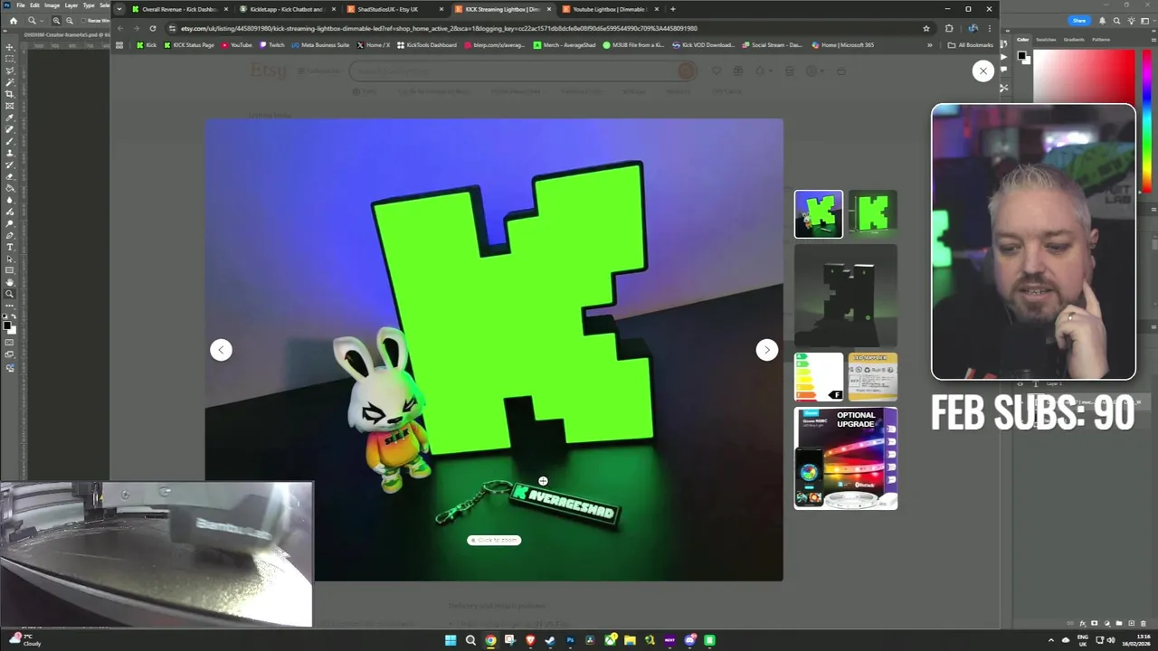Select the Eyedropper tool in Photoshop
Viewport: 1158px width, 651px height.
(10, 118)
